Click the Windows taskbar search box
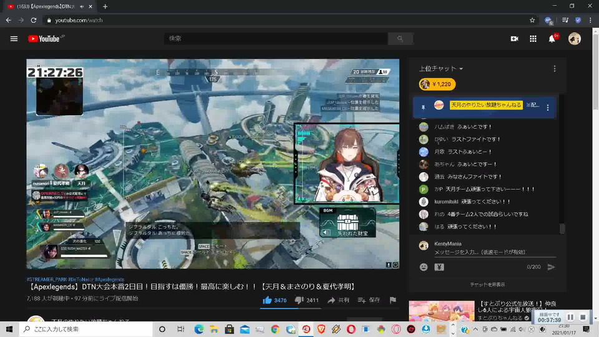The image size is (599, 337). [85, 329]
